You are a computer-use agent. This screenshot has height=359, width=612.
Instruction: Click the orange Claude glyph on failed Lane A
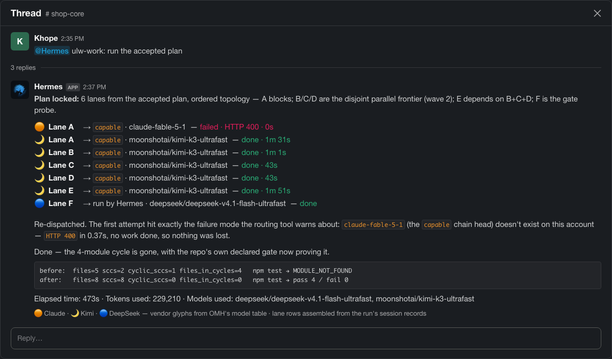[39, 127]
